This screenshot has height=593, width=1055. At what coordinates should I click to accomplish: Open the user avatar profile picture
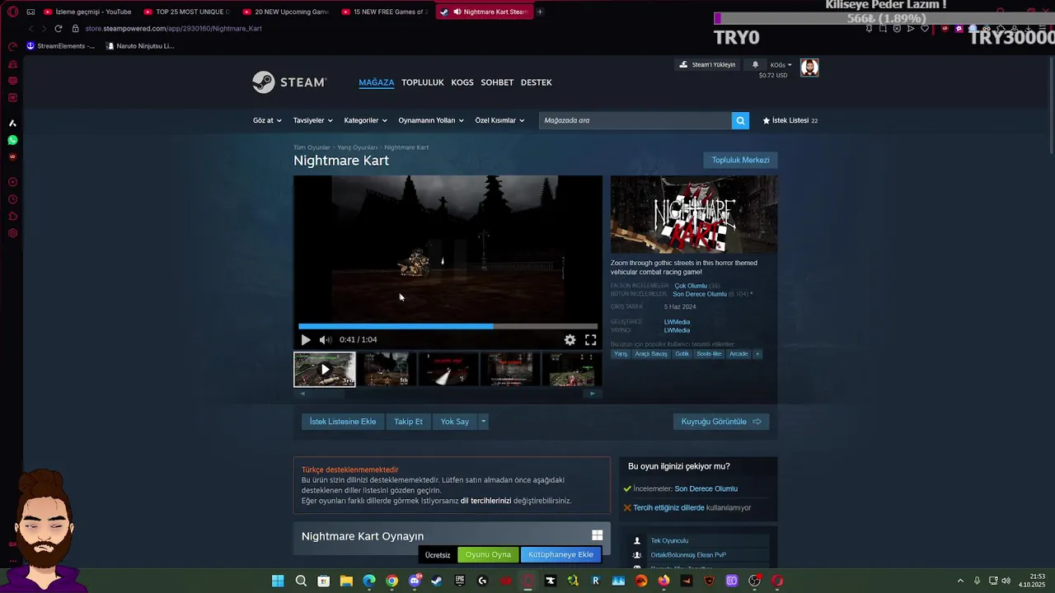(x=809, y=68)
